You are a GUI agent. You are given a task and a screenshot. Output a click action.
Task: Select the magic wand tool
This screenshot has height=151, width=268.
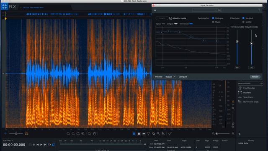(x=158, y=133)
